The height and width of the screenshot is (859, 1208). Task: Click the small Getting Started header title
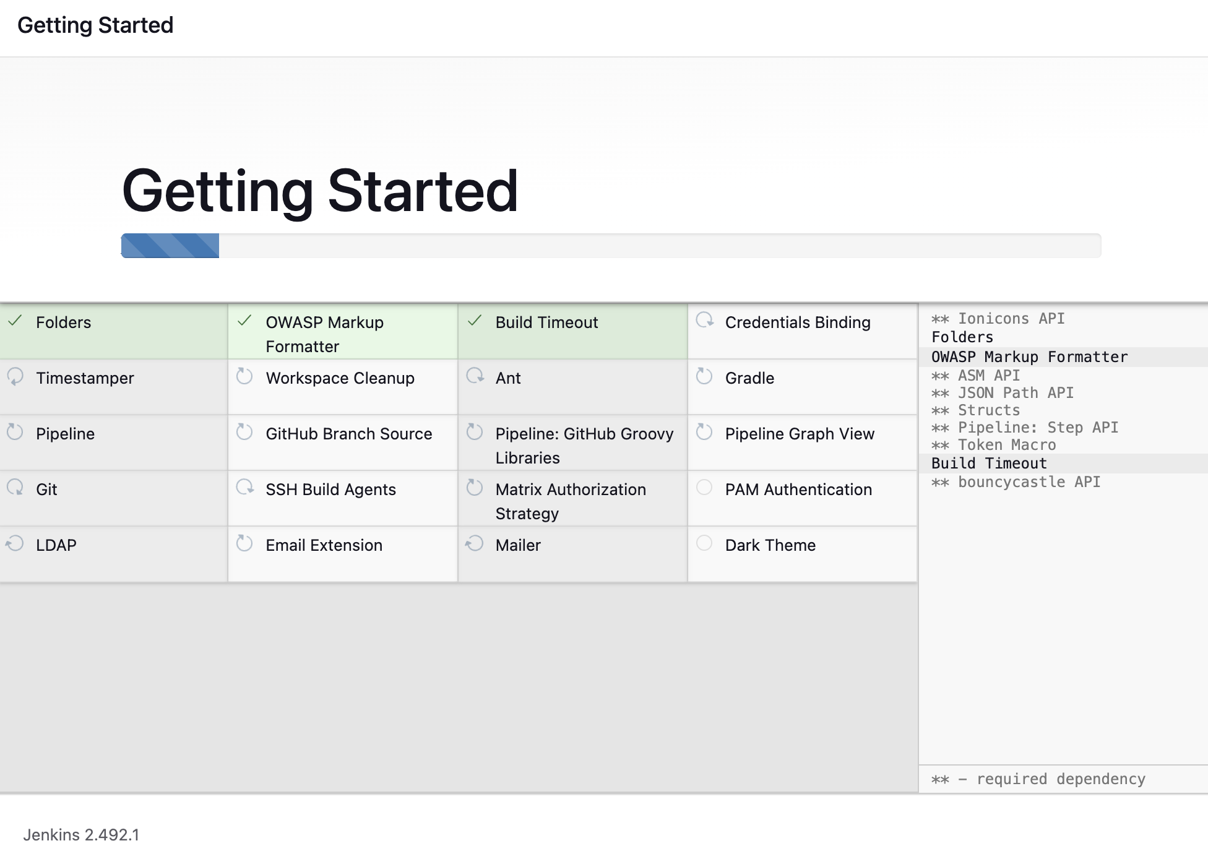tap(95, 25)
